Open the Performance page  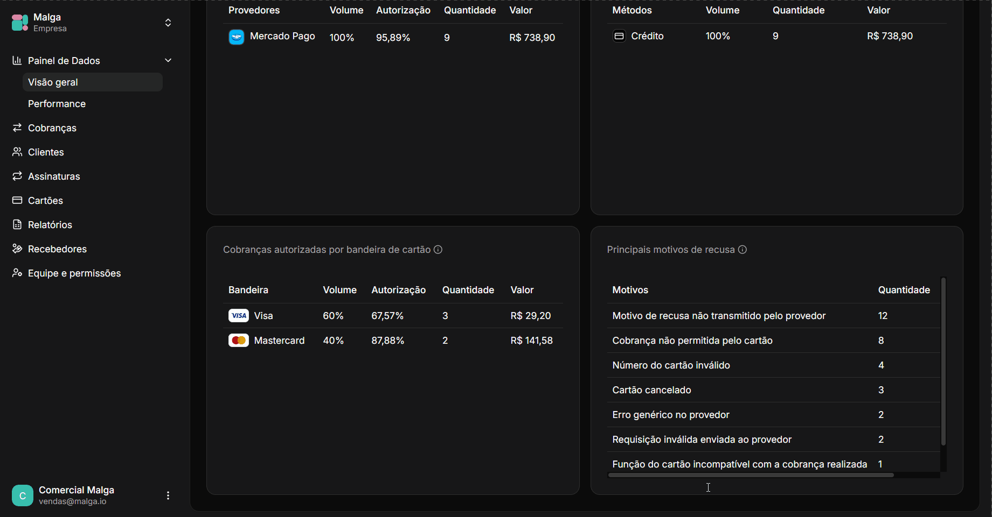point(57,104)
